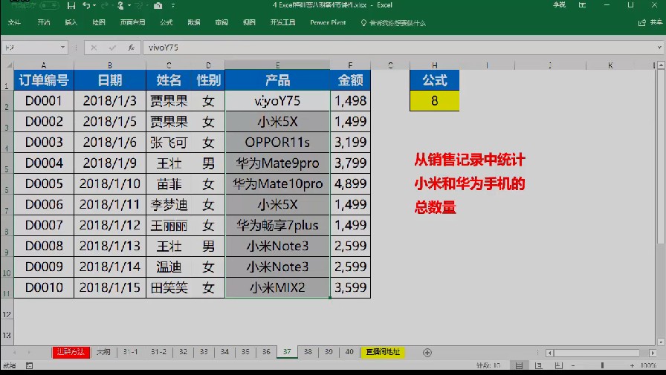666x375 pixels.
Task: Click the zoom slider handle
Action: coord(602,365)
